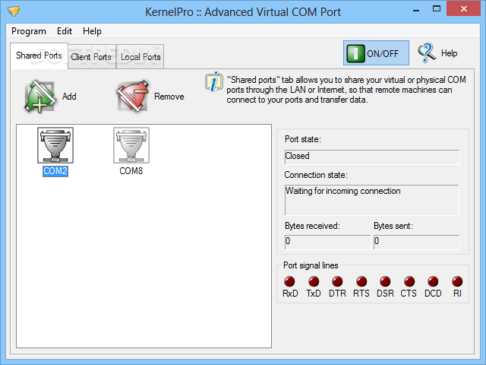The image size is (486, 365).
Task: Click the COM8 label text
Action: coord(131,171)
